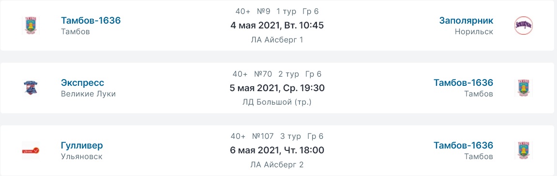Open Заполярник team link
Screen dimensions: 557x176
(x=466, y=21)
